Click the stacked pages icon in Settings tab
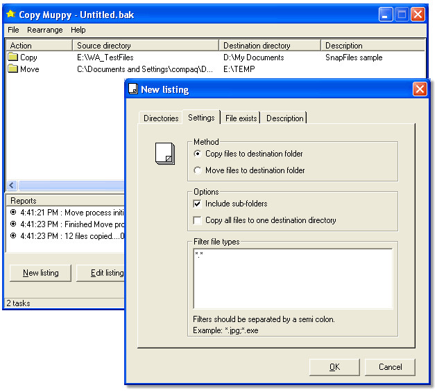437x392 pixels. pyautogui.click(x=165, y=154)
